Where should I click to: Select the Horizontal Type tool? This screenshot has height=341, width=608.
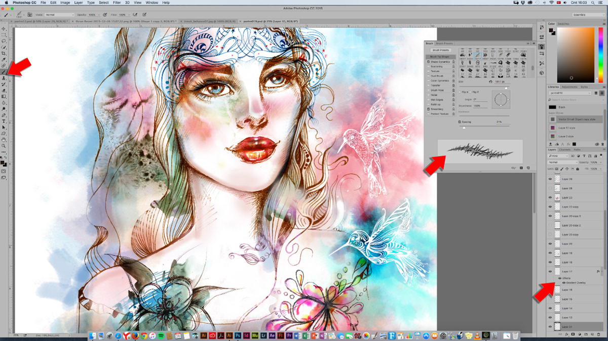click(x=4, y=121)
